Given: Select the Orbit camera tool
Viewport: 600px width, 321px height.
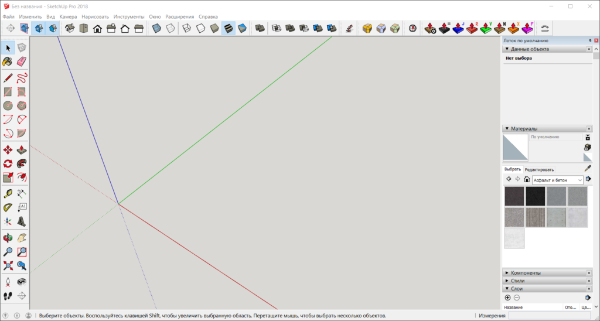Looking at the screenshot, I should pos(8,238).
